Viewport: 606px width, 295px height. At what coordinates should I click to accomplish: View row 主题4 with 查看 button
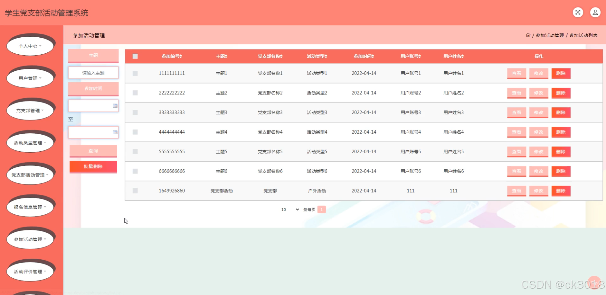(x=516, y=132)
